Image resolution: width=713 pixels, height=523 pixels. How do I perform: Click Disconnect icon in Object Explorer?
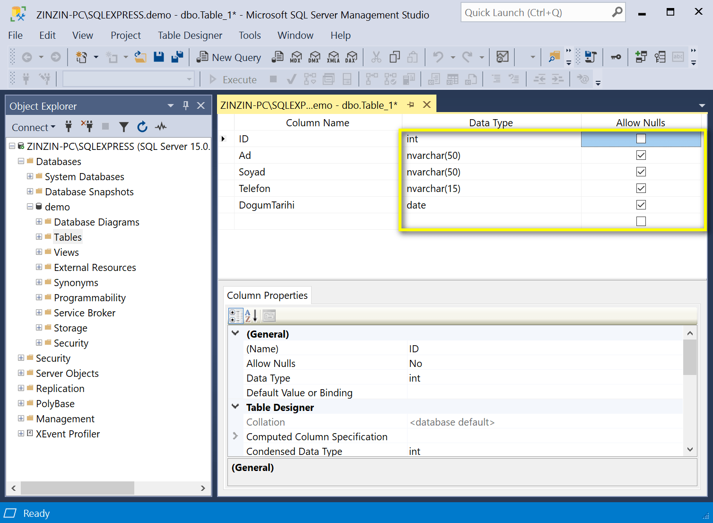coord(87,126)
